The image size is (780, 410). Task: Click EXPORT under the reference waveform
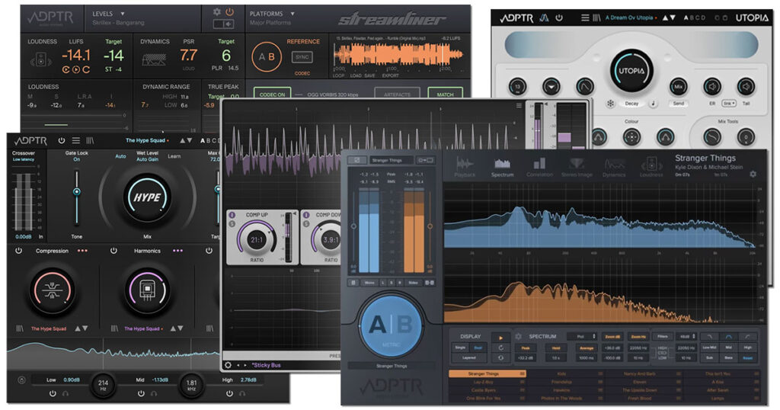(391, 75)
